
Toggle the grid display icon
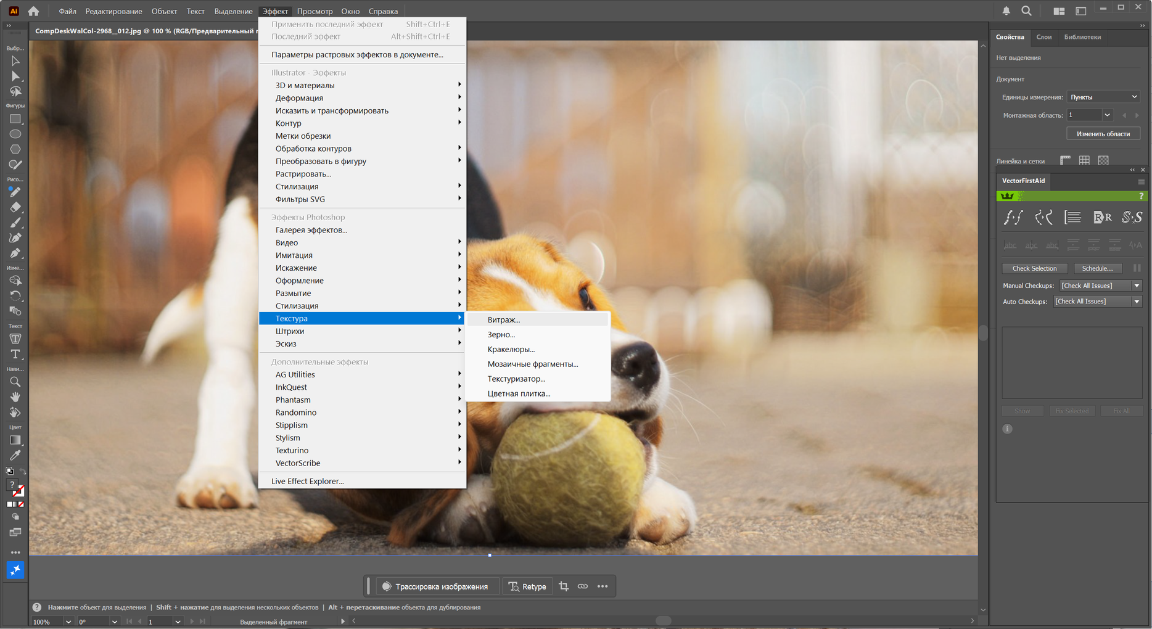[1084, 160]
